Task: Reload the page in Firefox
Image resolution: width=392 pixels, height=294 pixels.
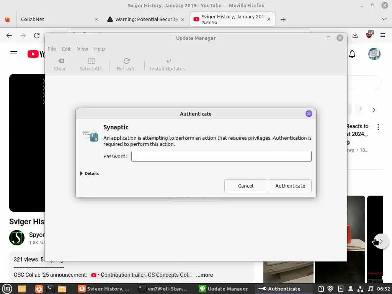Action: [37, 36]
